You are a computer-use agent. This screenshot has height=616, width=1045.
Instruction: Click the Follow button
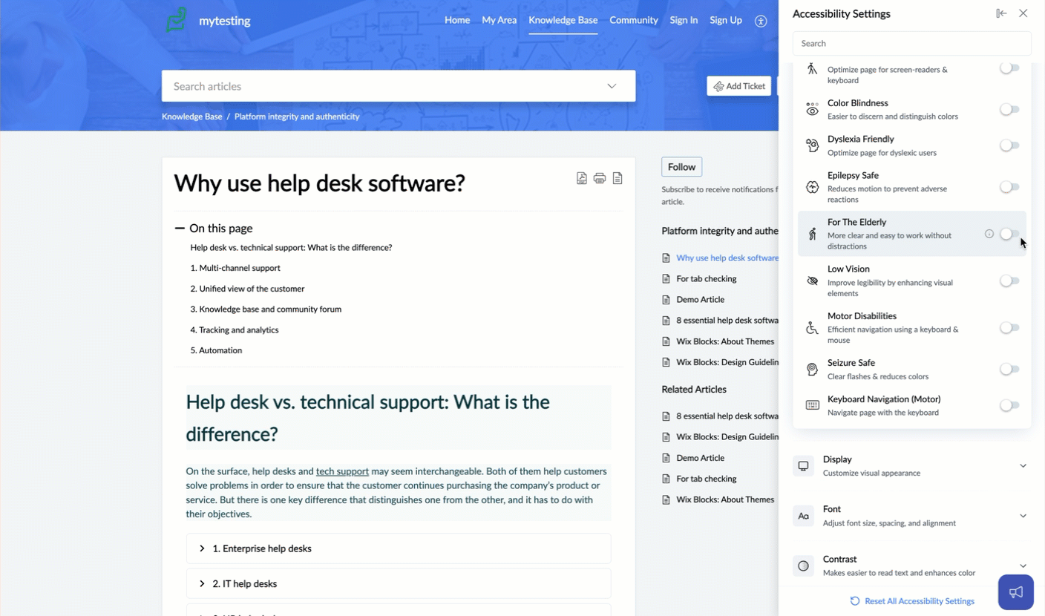681,167
